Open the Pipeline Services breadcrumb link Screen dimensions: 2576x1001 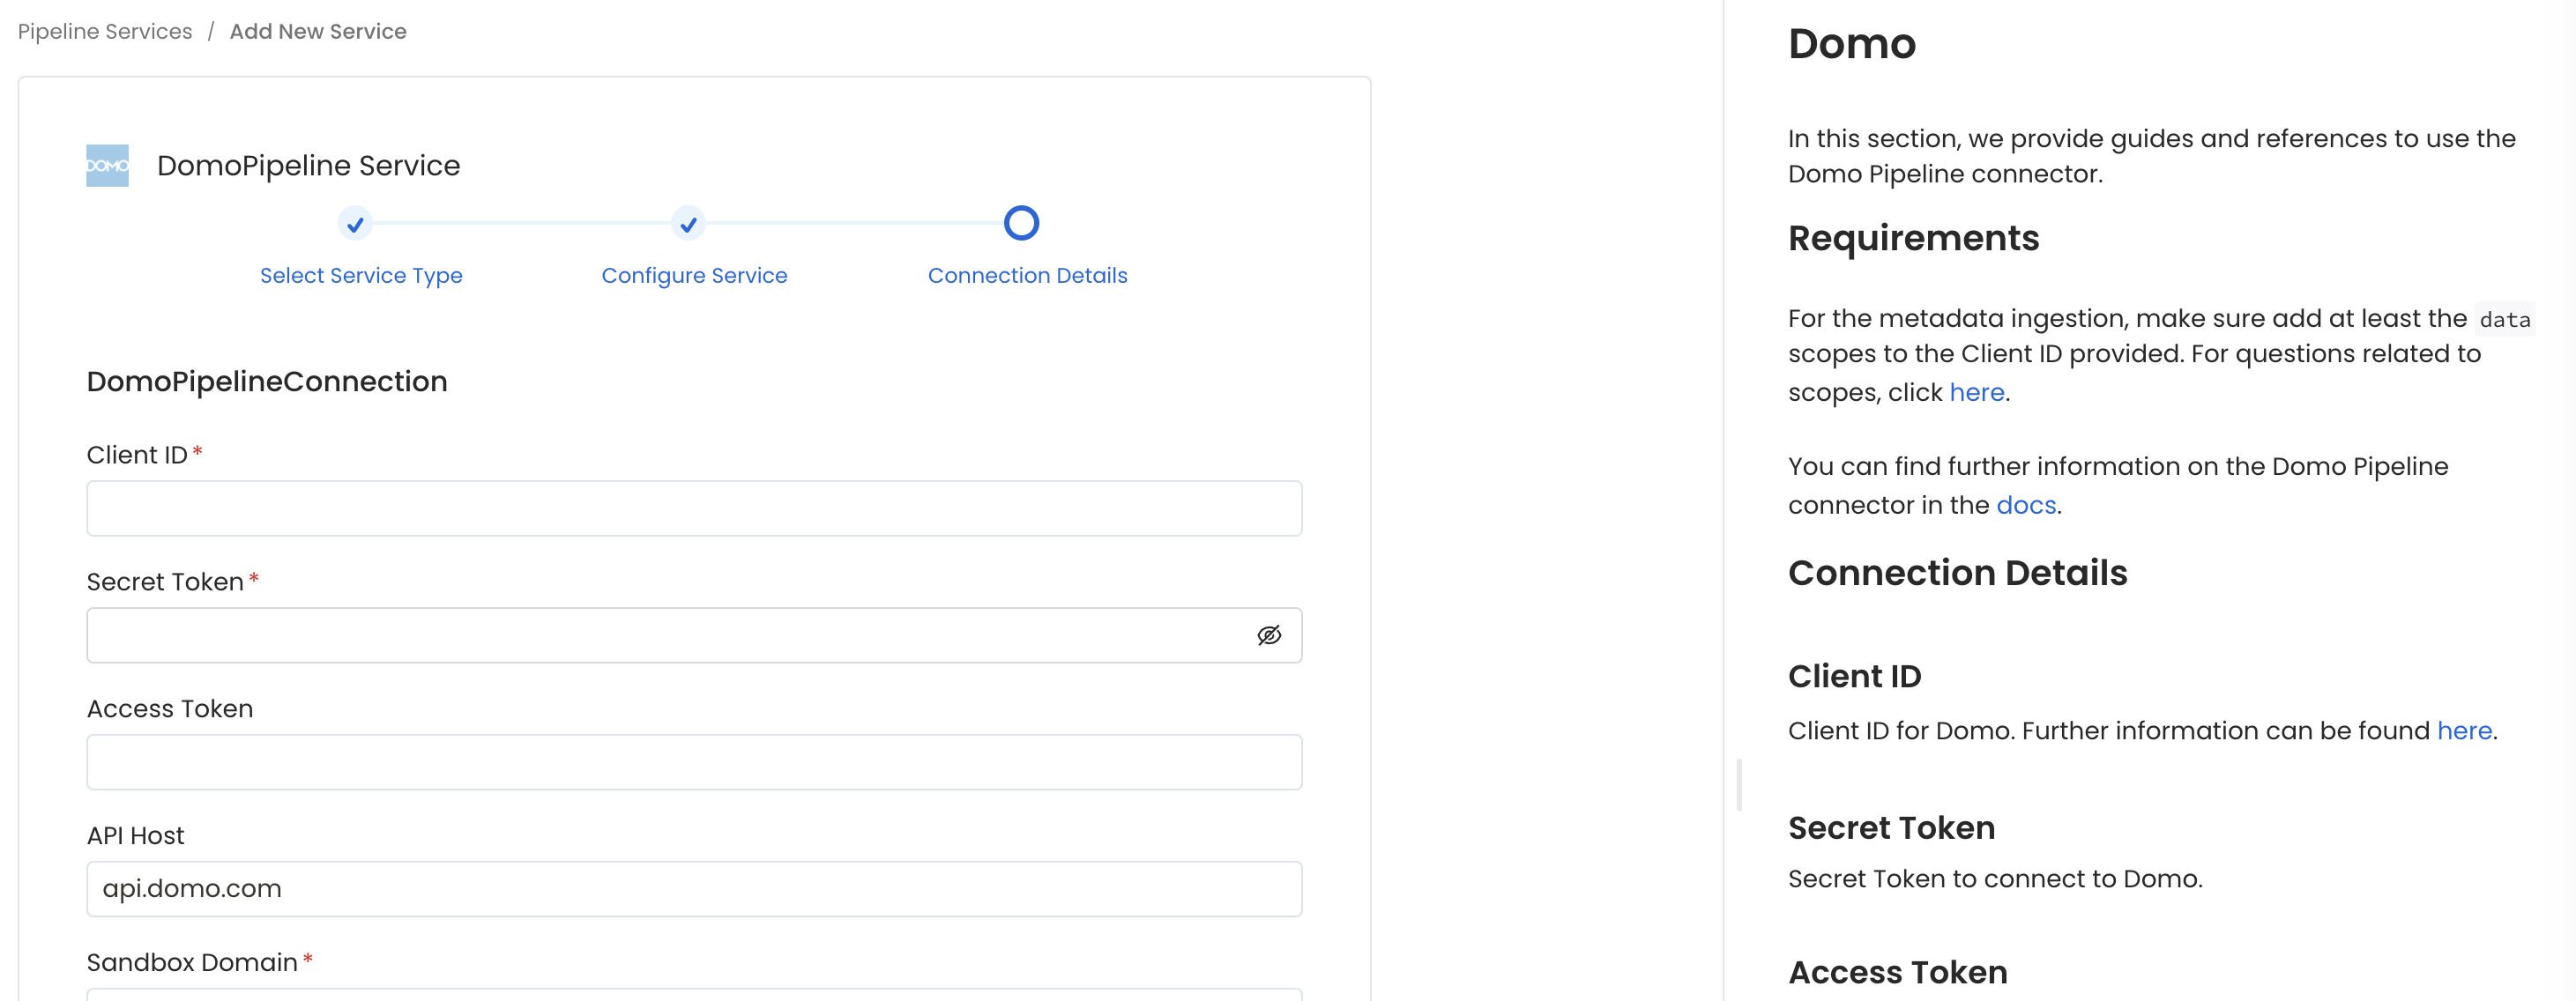(x=104, y=31)
